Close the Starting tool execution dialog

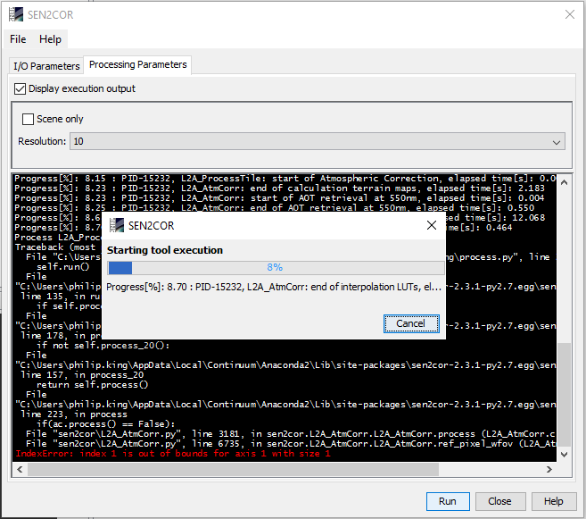click(432, 225)
